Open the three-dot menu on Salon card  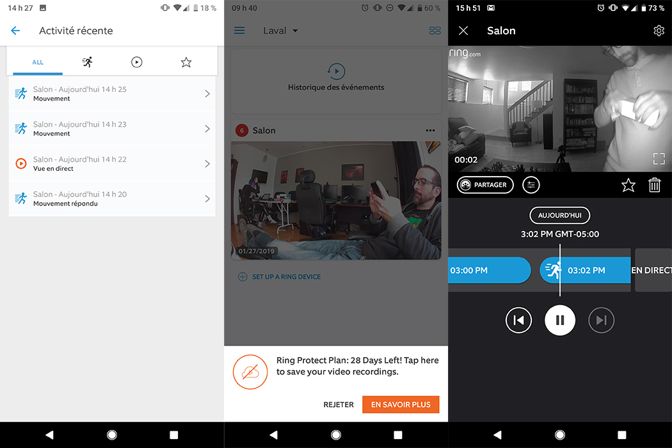pos(430,131)
